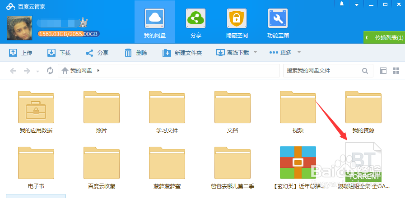
Task: Click 我的网盘 in the breadcrumb path
Action: click(x=81, y=71)
